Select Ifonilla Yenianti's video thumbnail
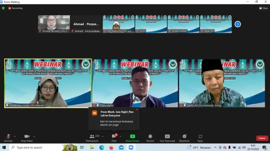Image resolution: width=270 pixels, height=151 pixels. [54, 24]
